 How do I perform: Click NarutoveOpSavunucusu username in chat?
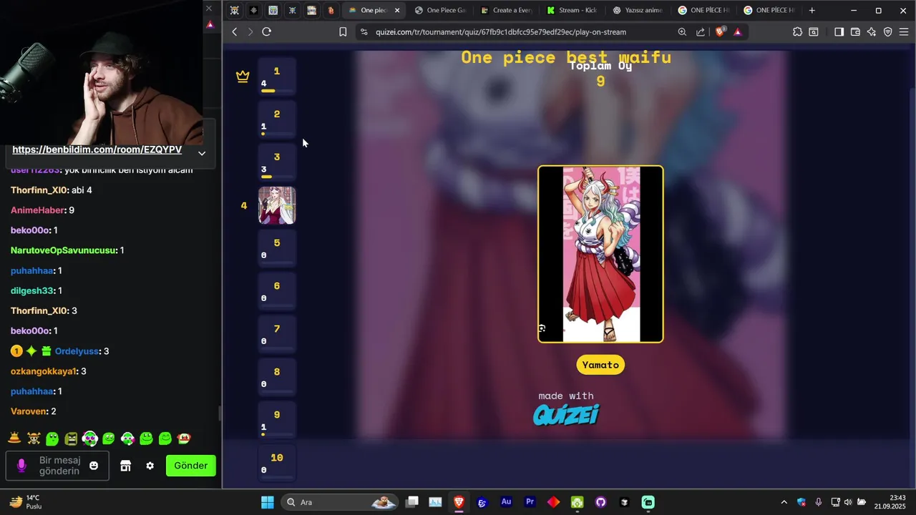pyautogui.click(x=64, y=250)
